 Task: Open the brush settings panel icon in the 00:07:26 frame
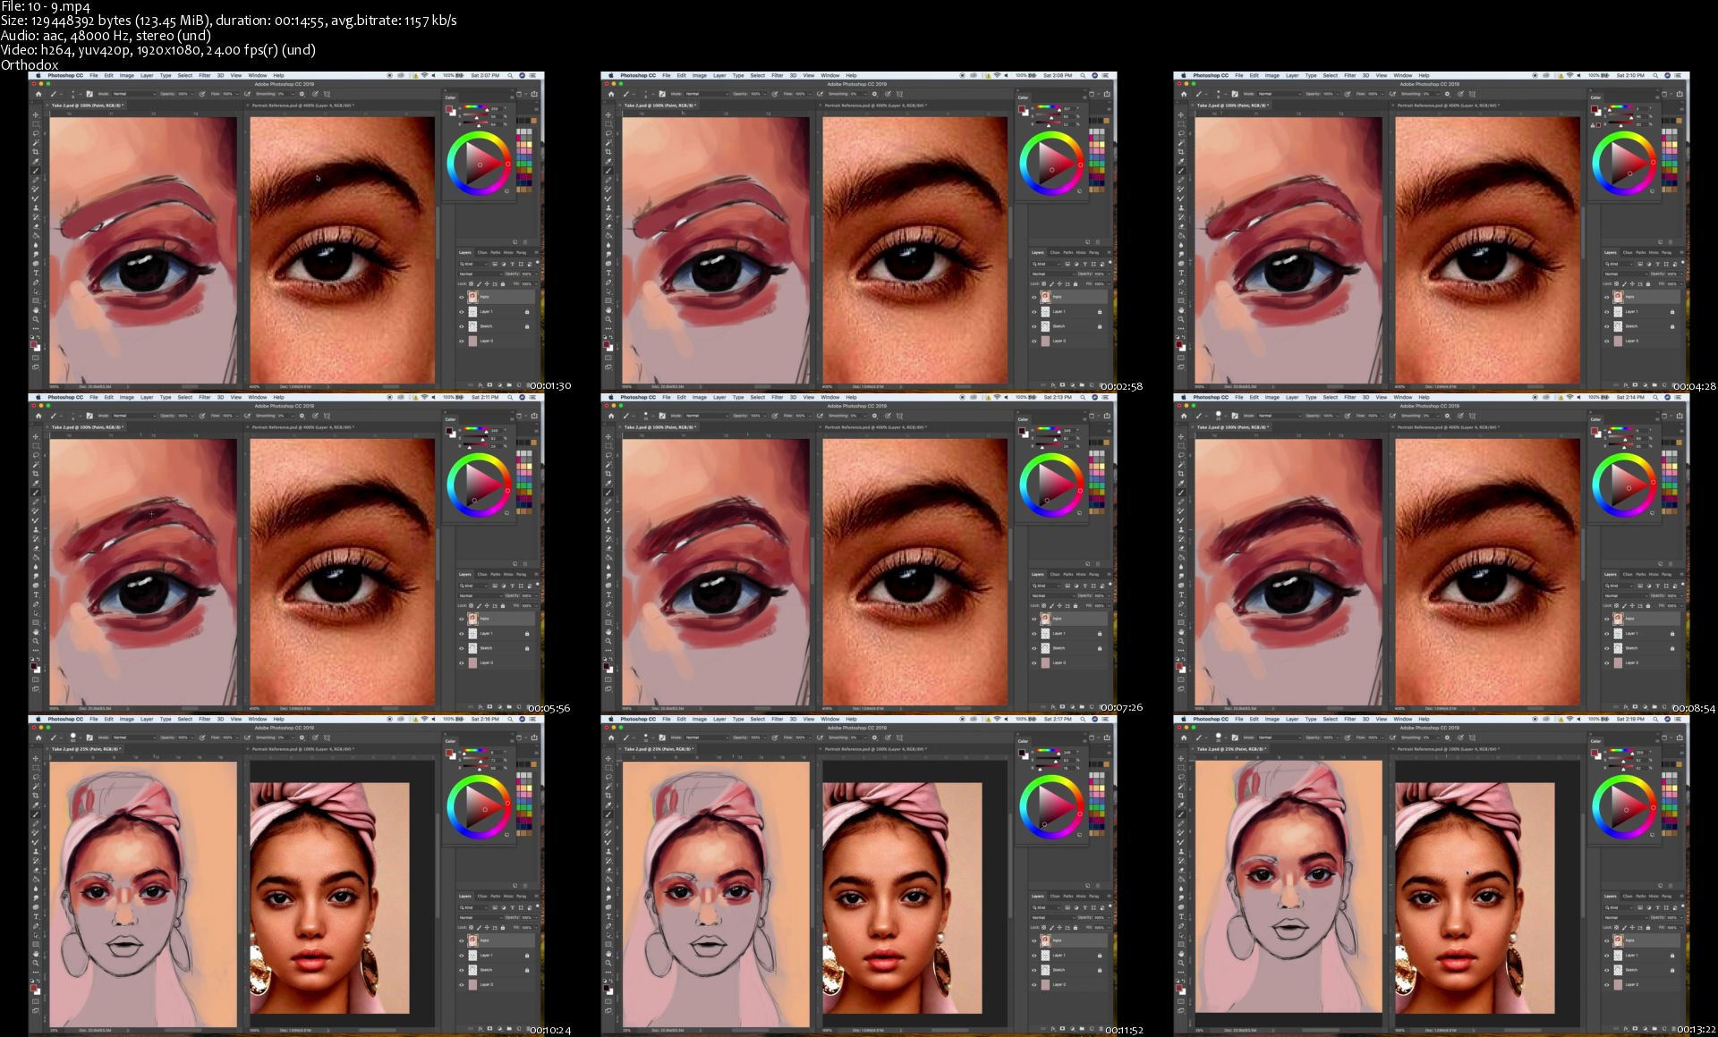click(x=662, y=416)
